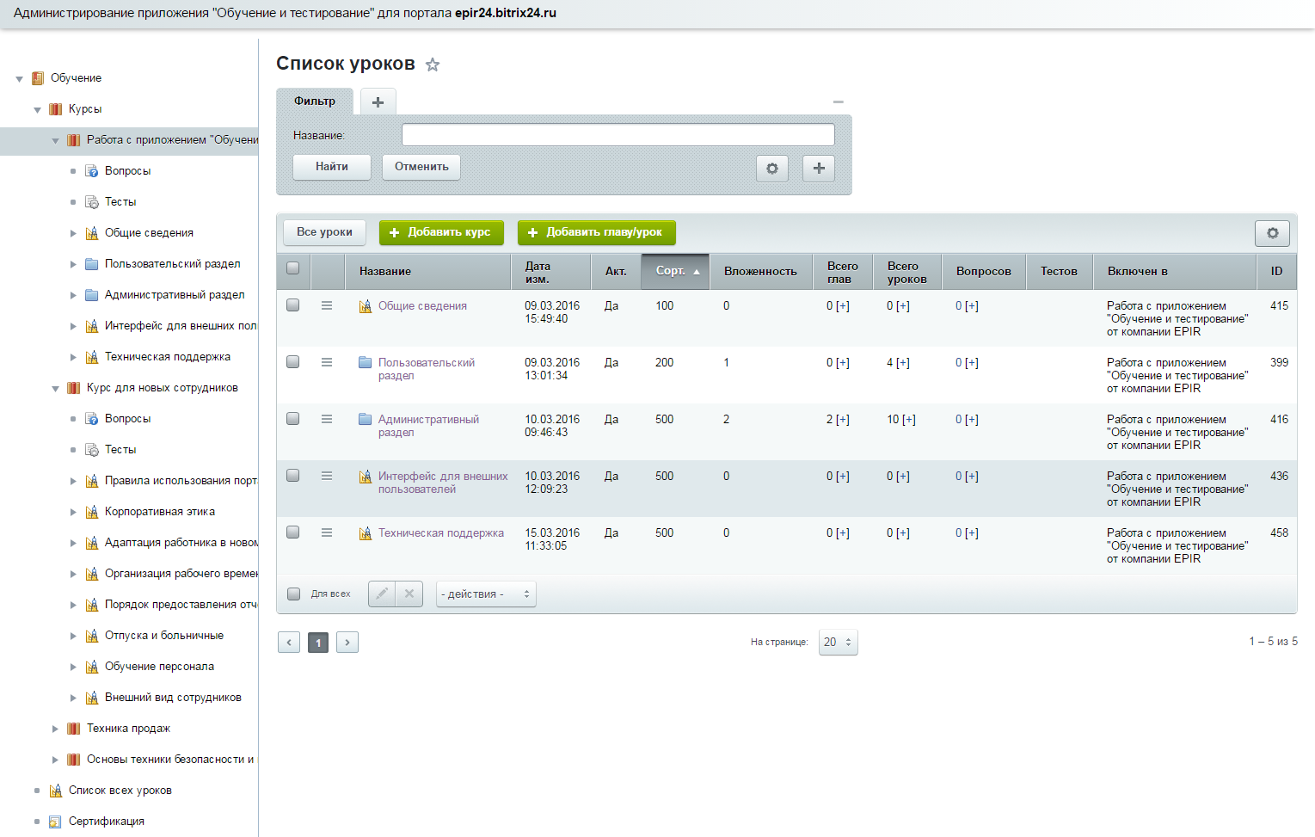
Task: Open row menu for Административный раздел
Action: pos(327,419)
